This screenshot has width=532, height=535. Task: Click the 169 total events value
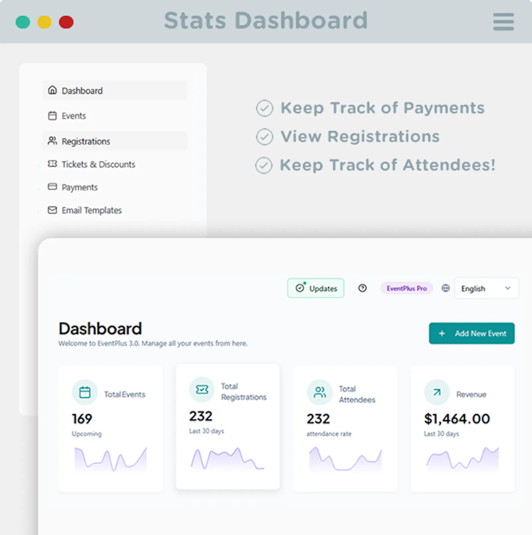82,419
